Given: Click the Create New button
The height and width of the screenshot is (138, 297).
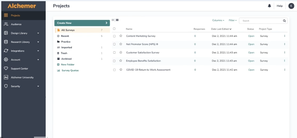Looking at the screenshot, I should (82, 23).
